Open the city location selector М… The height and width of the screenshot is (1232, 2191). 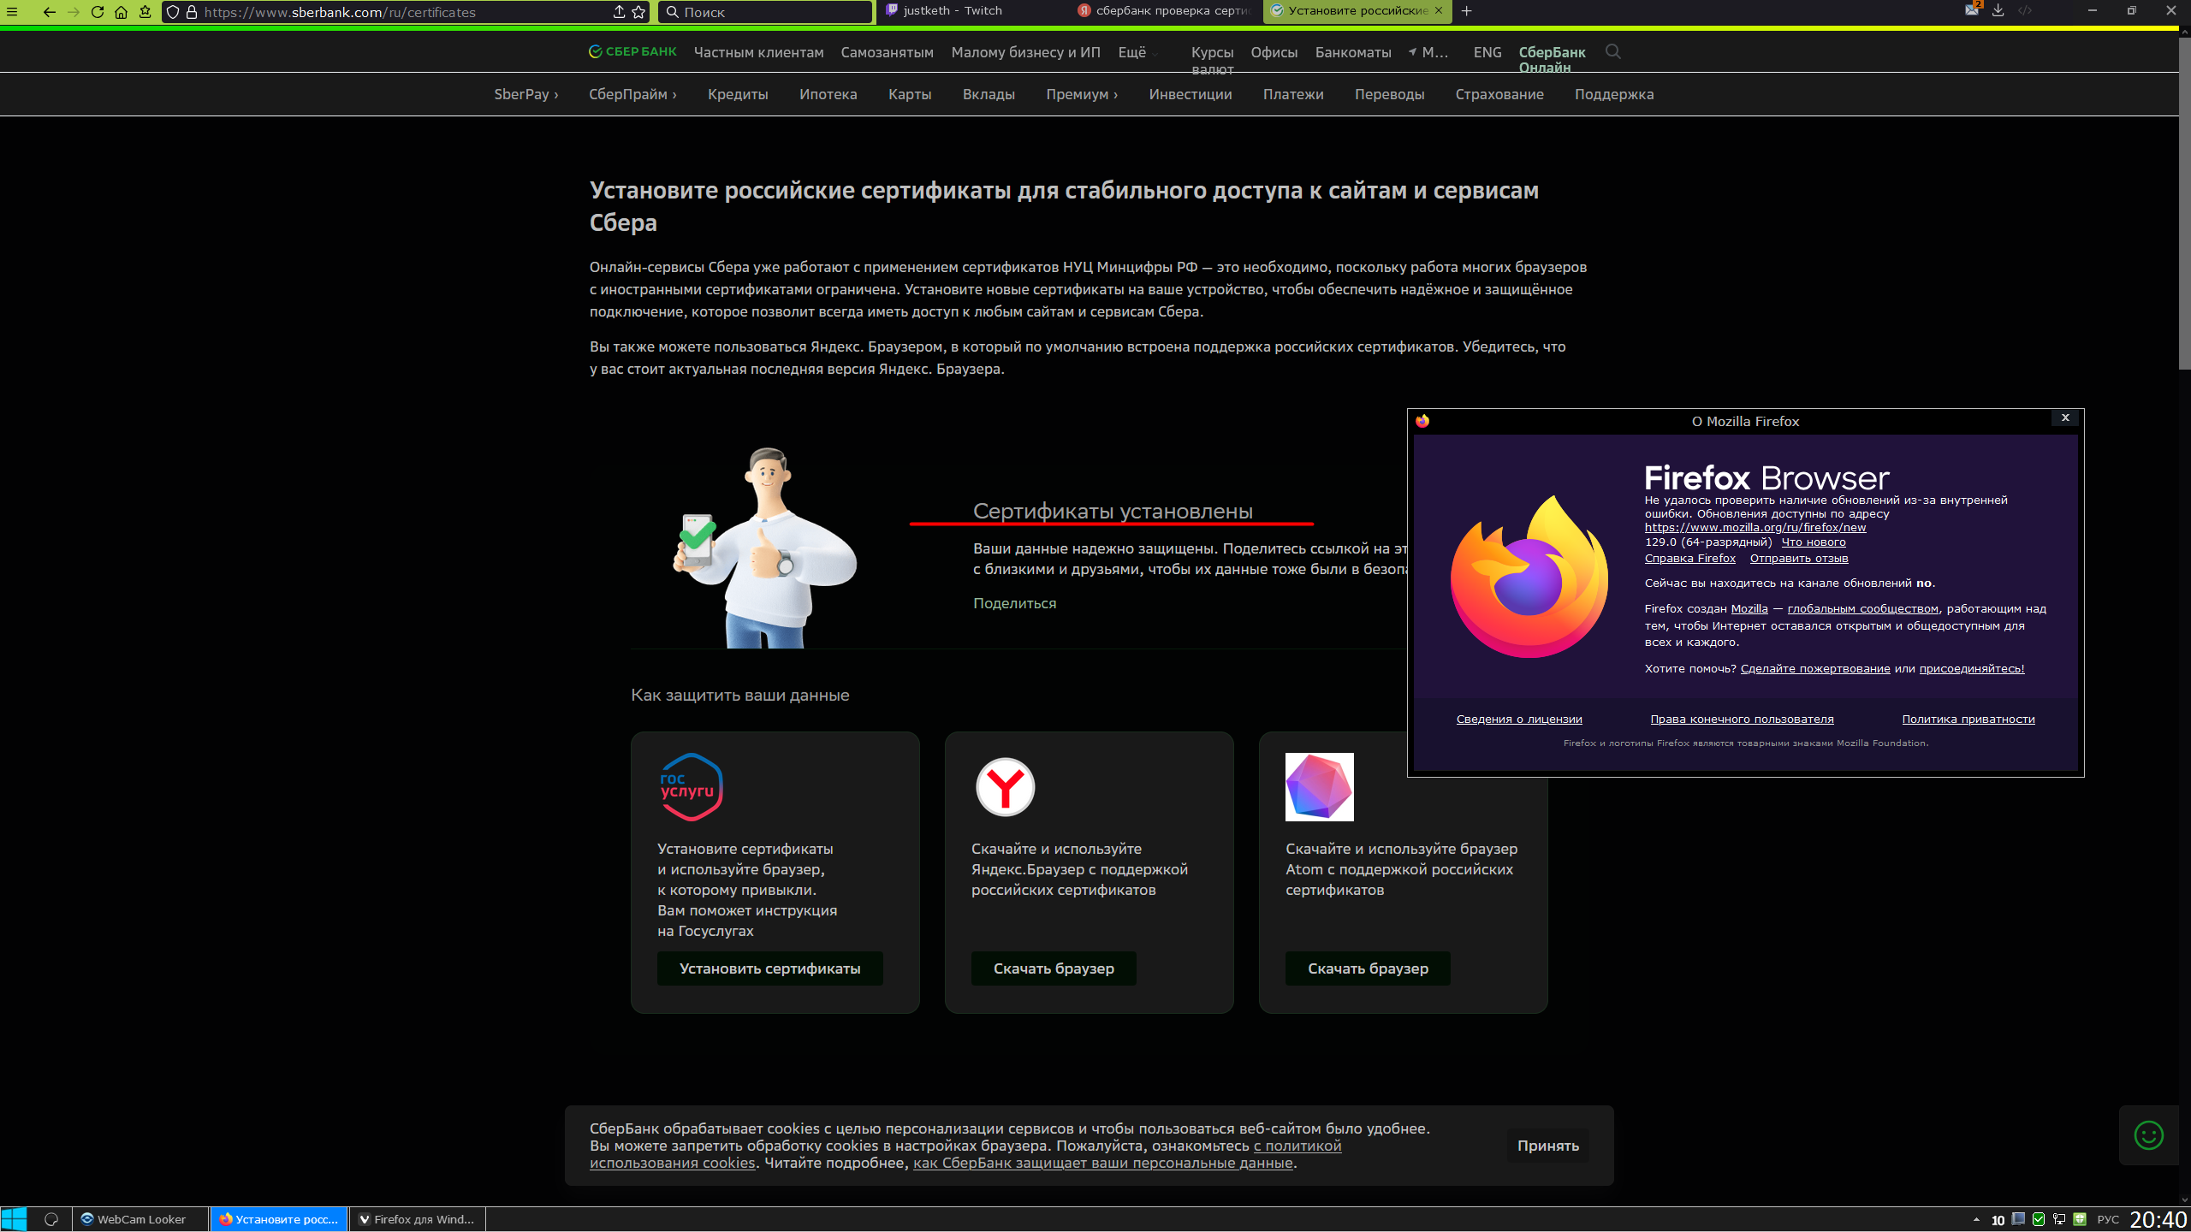[1428, 52]
